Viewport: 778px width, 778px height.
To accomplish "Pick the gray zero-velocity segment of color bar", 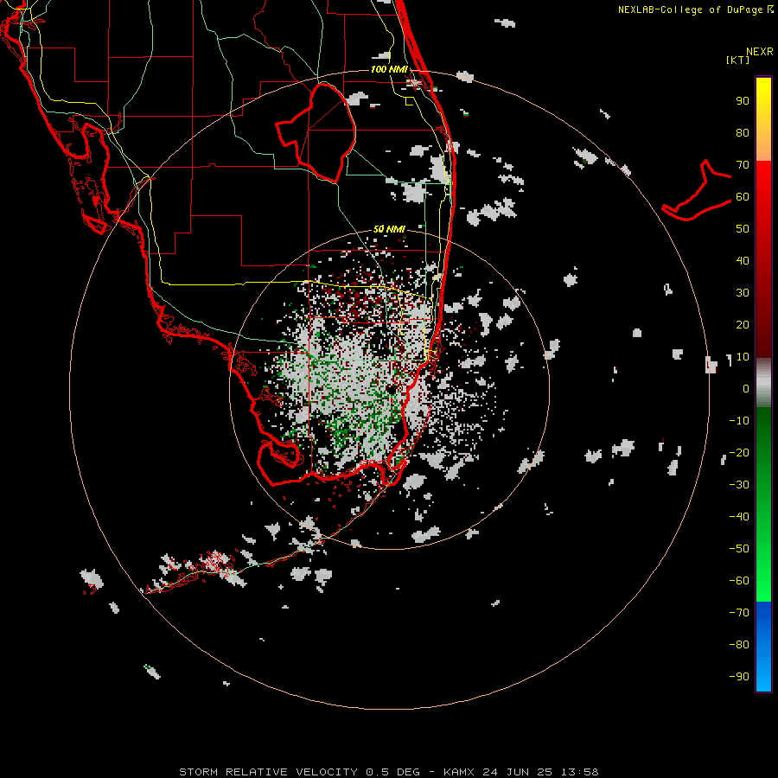I will pos(763,383).
